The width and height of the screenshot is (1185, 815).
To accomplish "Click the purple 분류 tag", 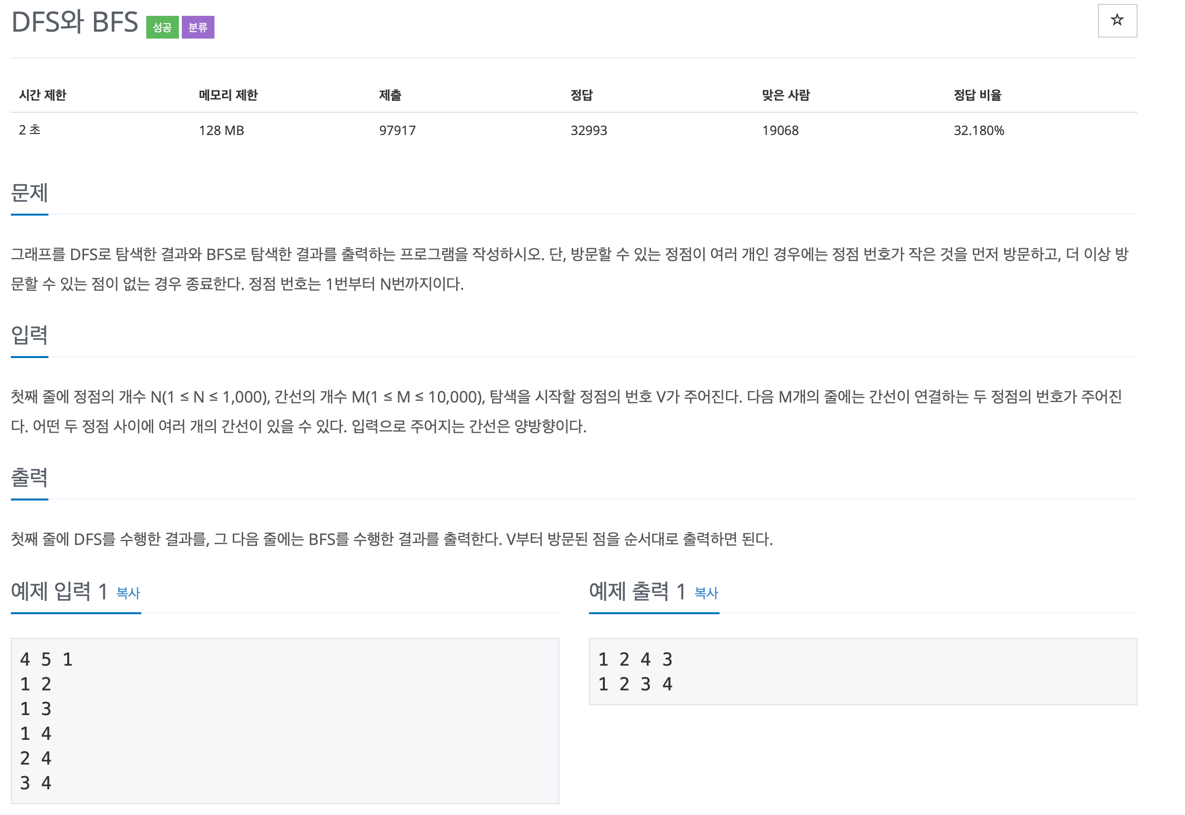I will pyautogui.click(x=198, y=27).
